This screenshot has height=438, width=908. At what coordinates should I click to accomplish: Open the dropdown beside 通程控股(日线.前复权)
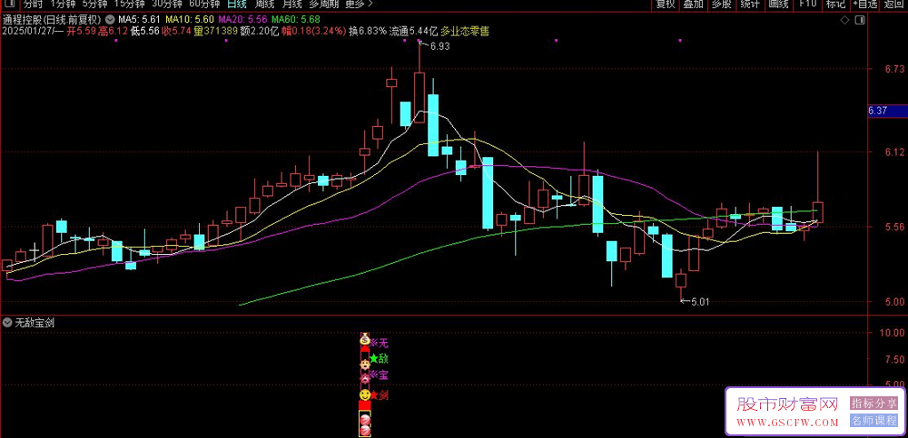click(x=110, y=19)
